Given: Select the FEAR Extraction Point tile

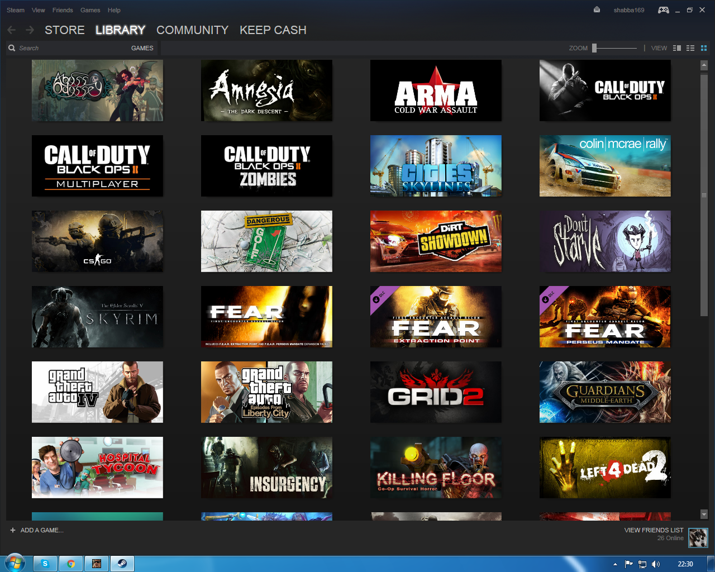Looking at the screenshot, I should click(436, 317).
